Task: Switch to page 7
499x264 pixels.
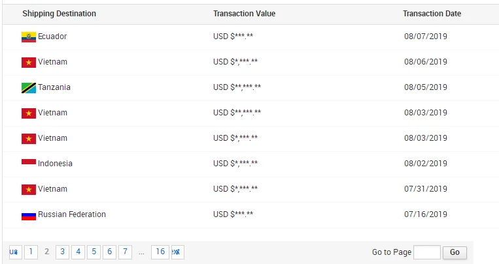Action: point(125,252)
